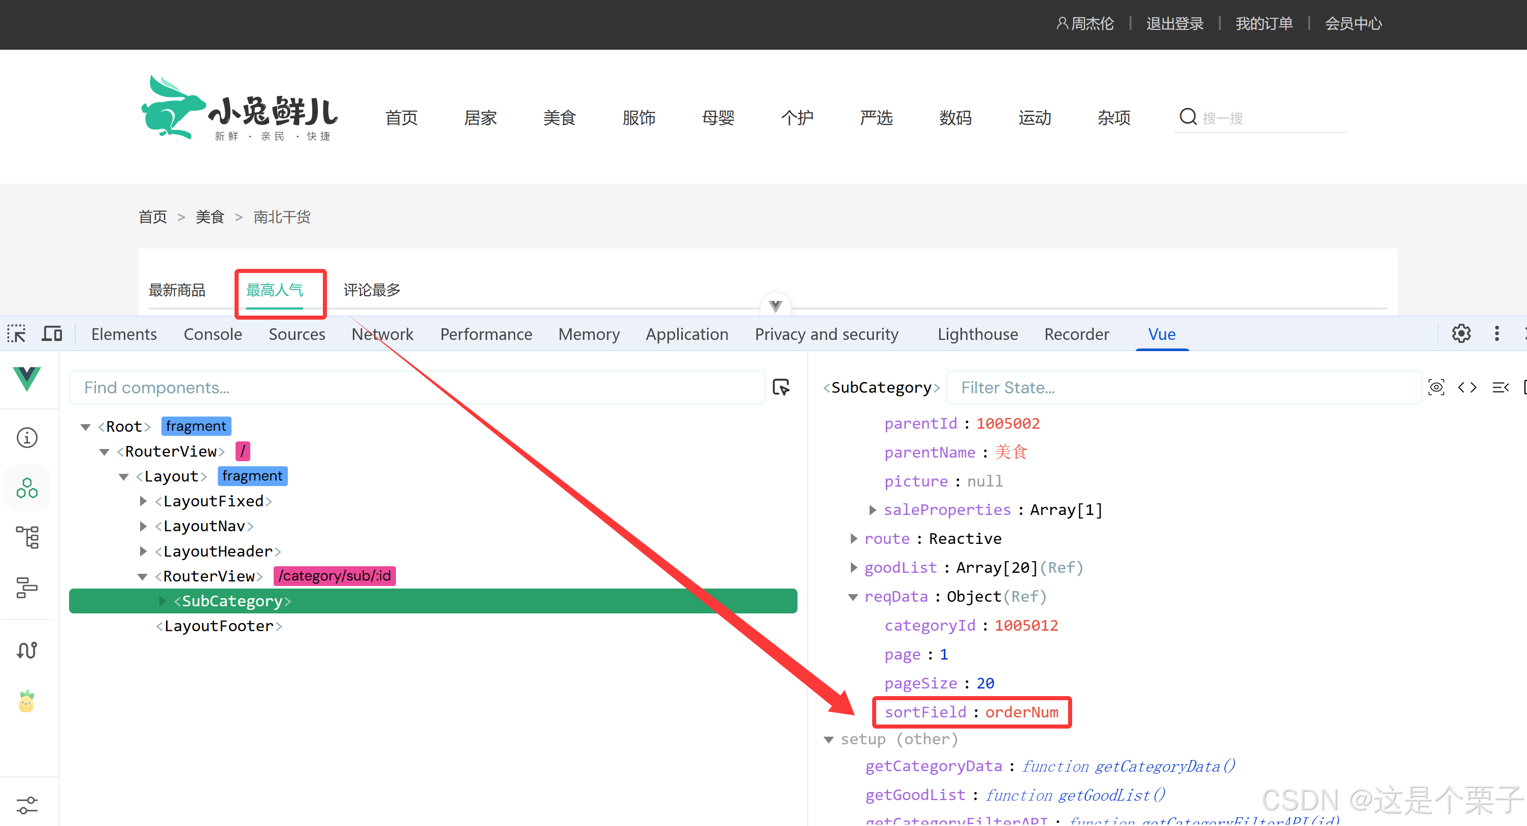Select the LayoutFooter component in tree
The width and height of the screenshot is (1527, 826).
click(219, 626)
